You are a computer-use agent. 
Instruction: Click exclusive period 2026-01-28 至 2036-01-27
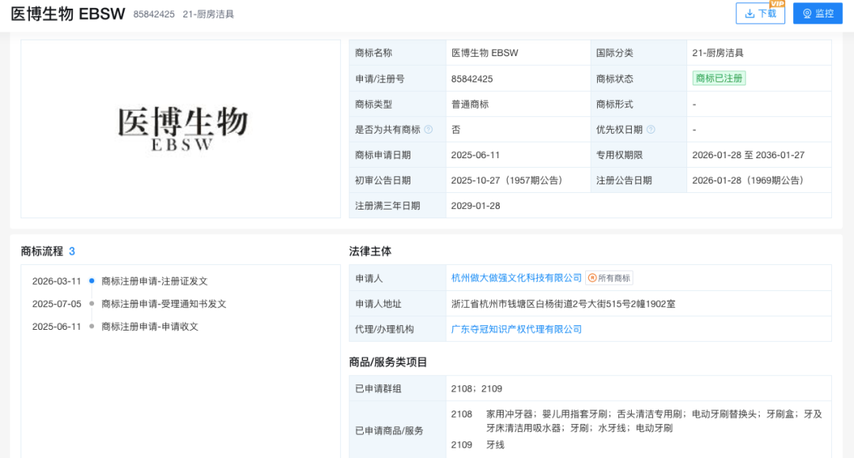pyautogui.click(x=748, y=155)
